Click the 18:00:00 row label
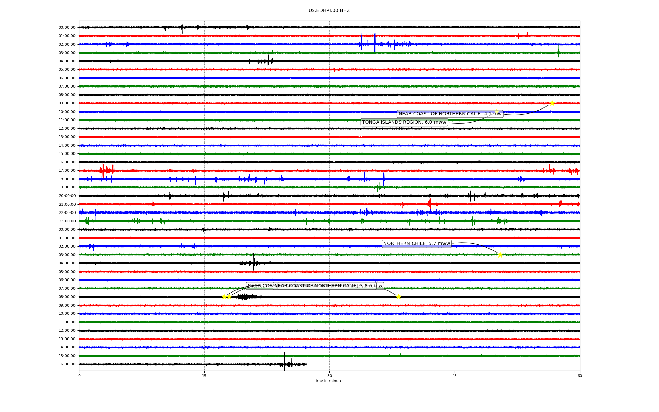659x412 pixels. pos(67,179)
